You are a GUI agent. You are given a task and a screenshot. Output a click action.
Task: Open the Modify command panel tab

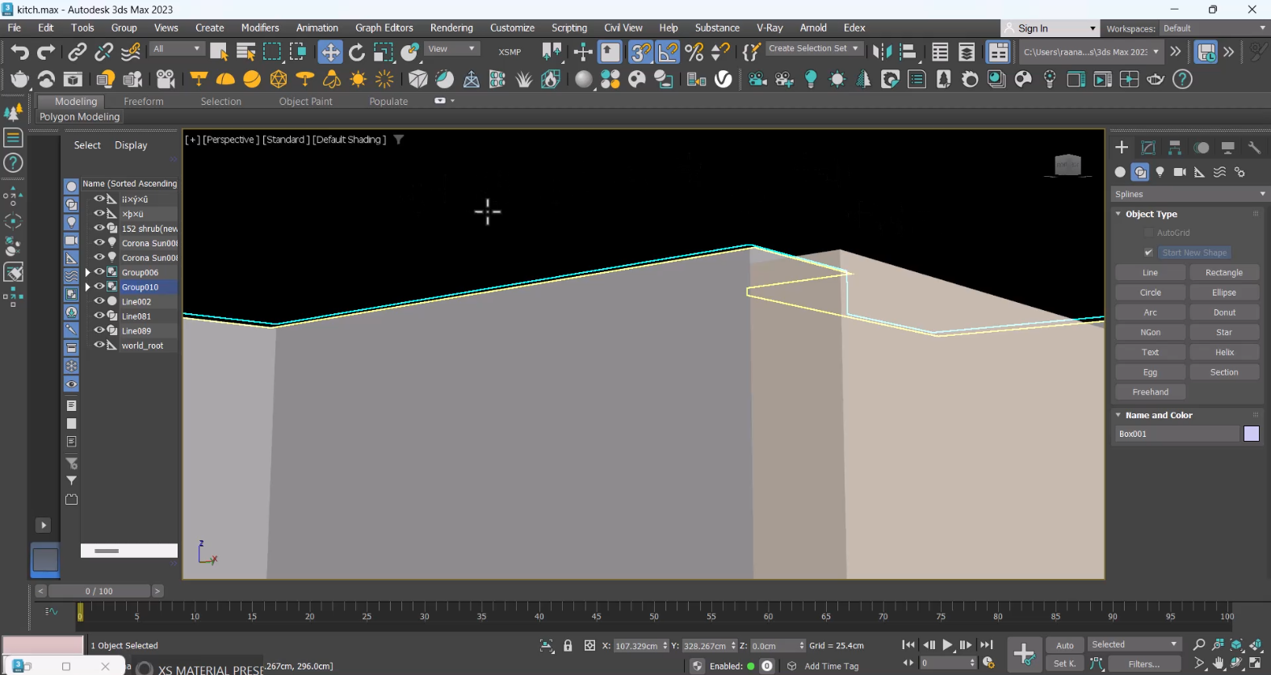1148,148
